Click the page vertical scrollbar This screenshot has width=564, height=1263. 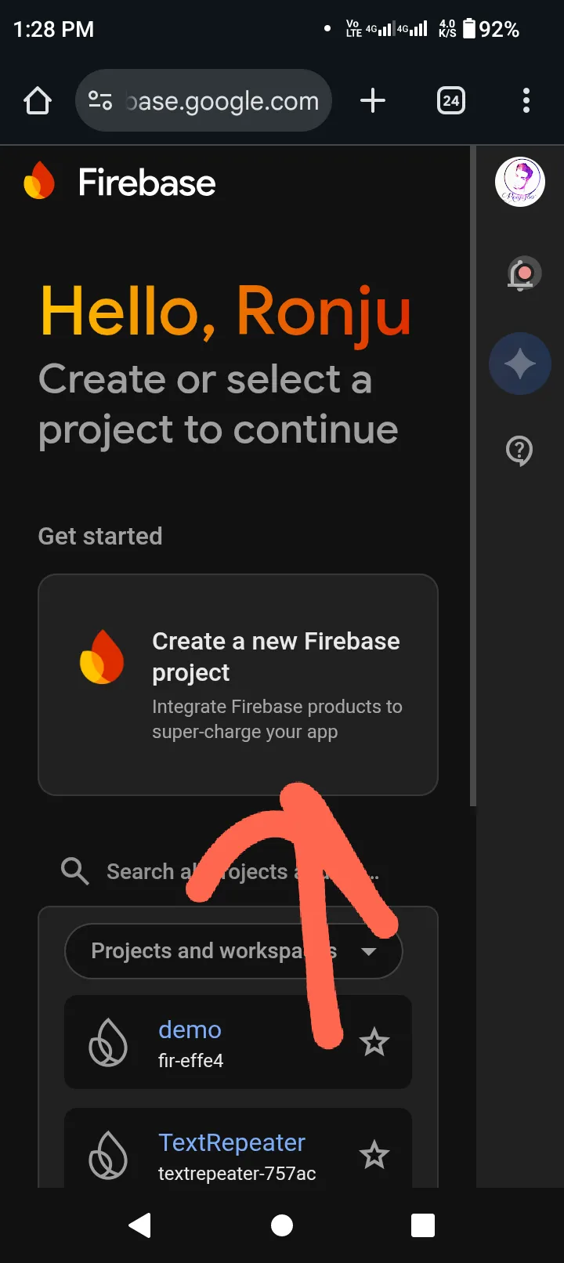tap(473, 470)
